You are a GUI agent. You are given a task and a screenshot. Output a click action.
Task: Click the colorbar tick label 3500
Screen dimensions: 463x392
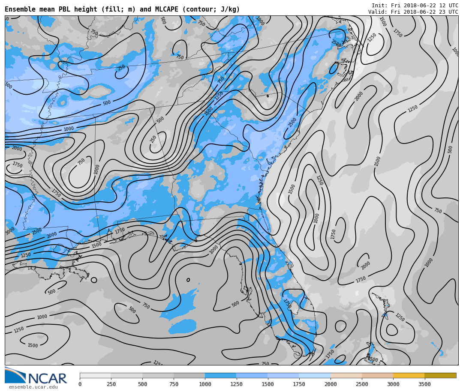pyautogui.click(x=424, y=384)
